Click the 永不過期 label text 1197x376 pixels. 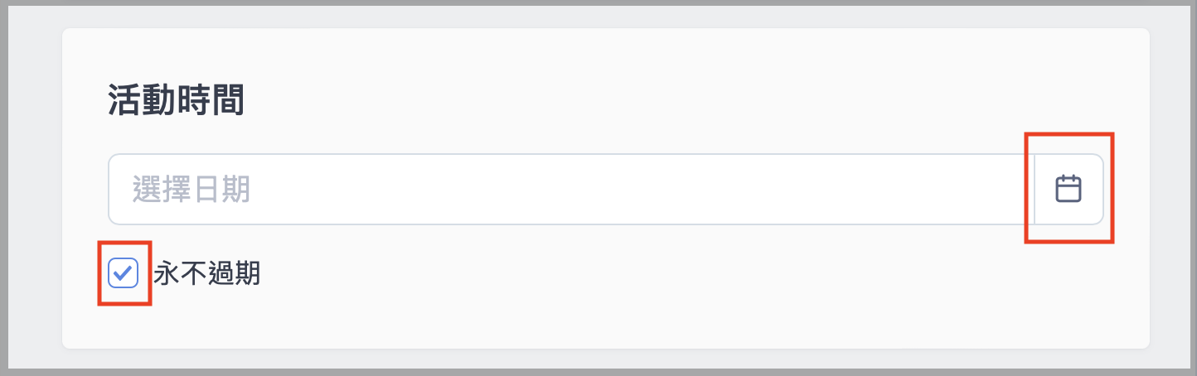tap(207, 273)
